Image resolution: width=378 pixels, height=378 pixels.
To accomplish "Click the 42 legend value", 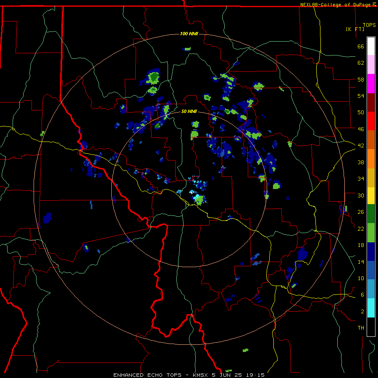I will pyautogui.click(x=361, y=145).
